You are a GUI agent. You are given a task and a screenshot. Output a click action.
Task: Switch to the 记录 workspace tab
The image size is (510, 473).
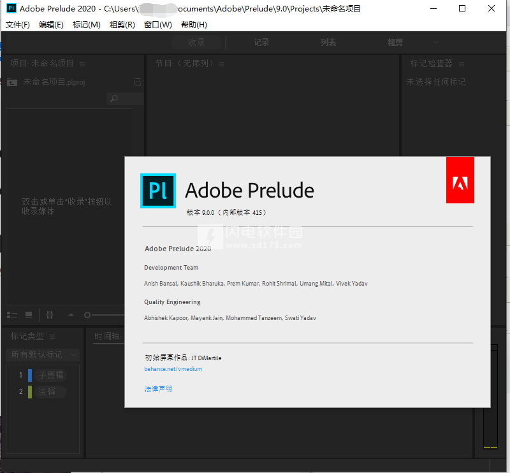pyautogui.click(x=261, y=42)
